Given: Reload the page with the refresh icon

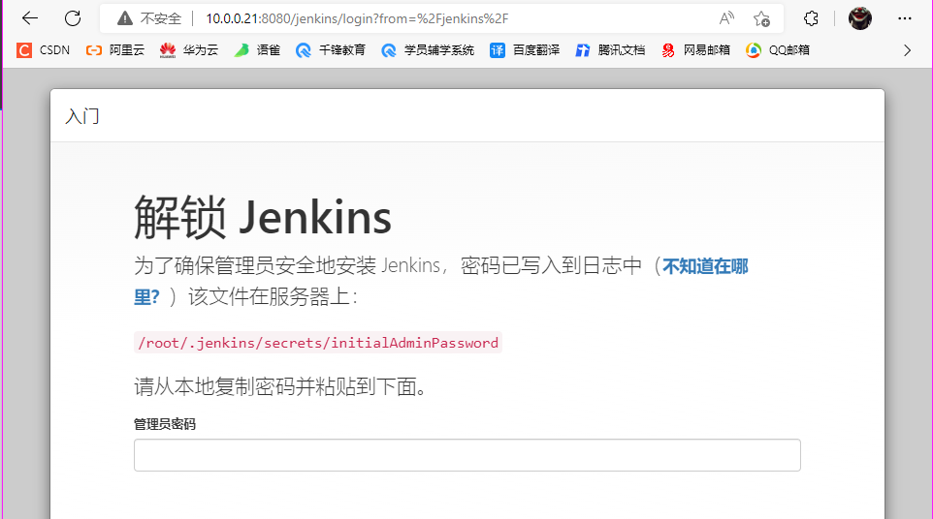Looking at the screenshot, I should [73, 18].
